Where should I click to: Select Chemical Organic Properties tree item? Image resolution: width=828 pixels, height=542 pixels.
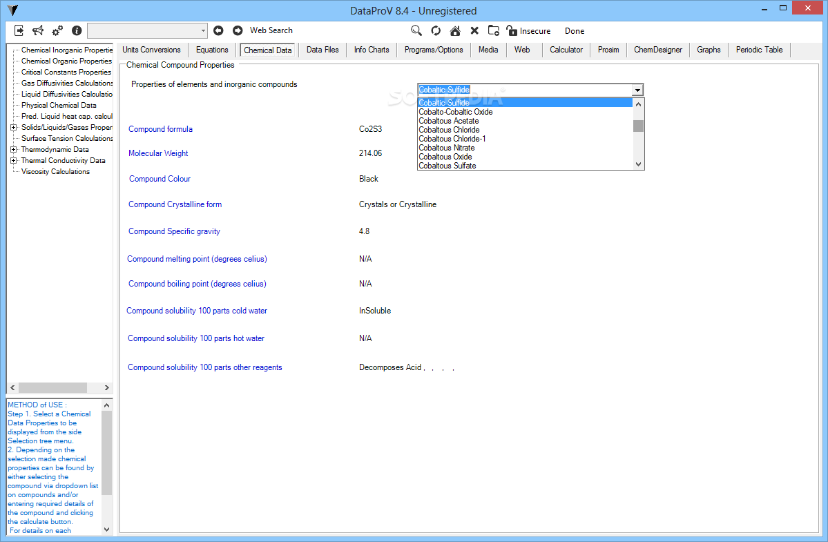66,61
